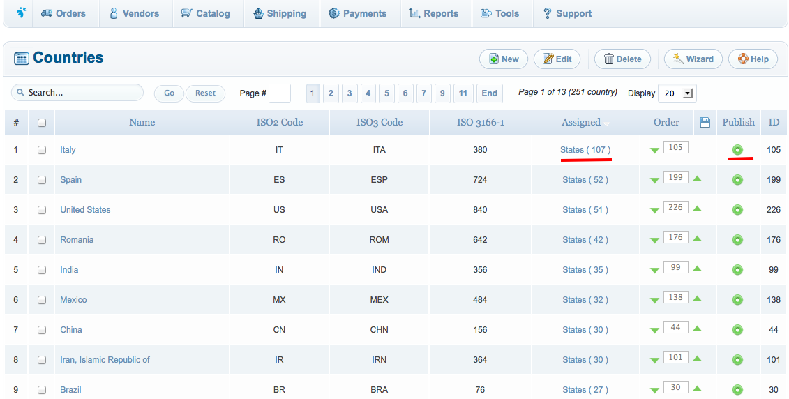Select the China row checkbox
Screen dimensions: 789x399
[42, 329]
